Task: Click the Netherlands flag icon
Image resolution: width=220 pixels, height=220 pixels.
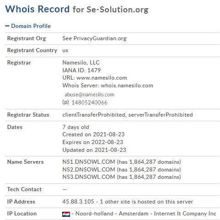Action: tap(66, 214)
